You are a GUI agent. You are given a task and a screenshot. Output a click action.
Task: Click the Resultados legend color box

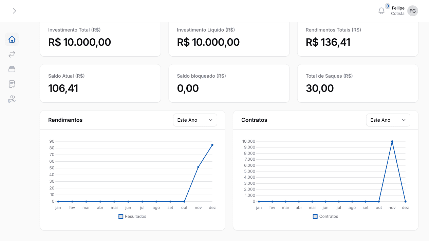point(121,216)
